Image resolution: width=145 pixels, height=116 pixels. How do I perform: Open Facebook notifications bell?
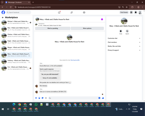coord(136,12)
